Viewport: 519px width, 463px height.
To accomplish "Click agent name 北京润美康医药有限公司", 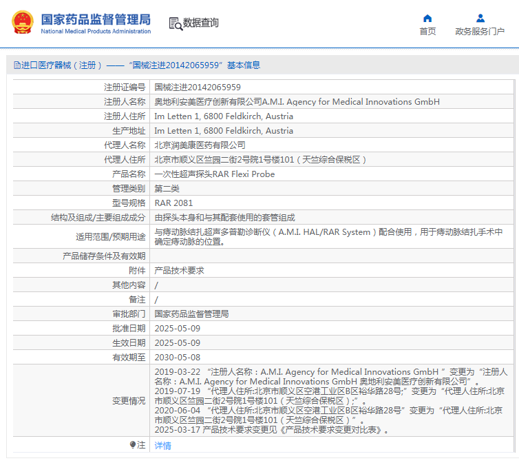I will (x=200, y=145).
